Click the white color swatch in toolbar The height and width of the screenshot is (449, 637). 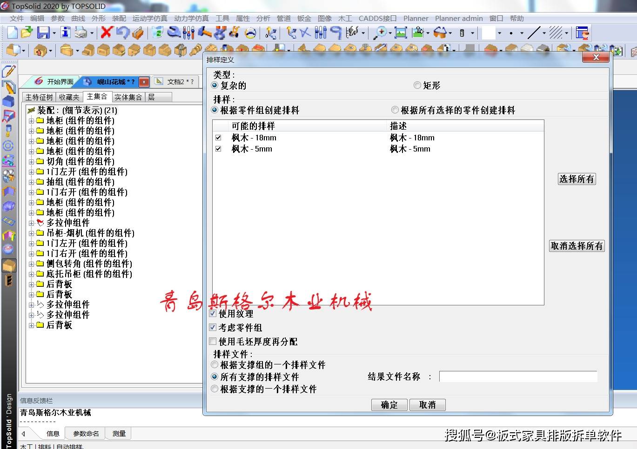(489, 33)
